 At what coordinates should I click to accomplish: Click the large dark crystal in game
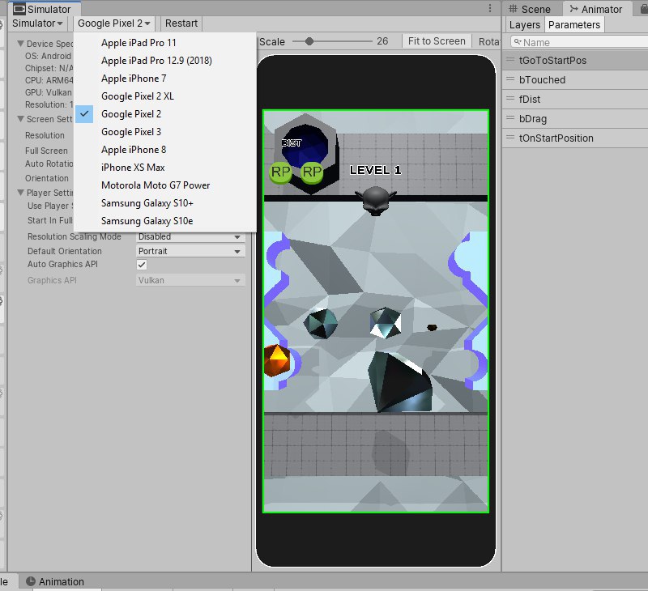399,382
